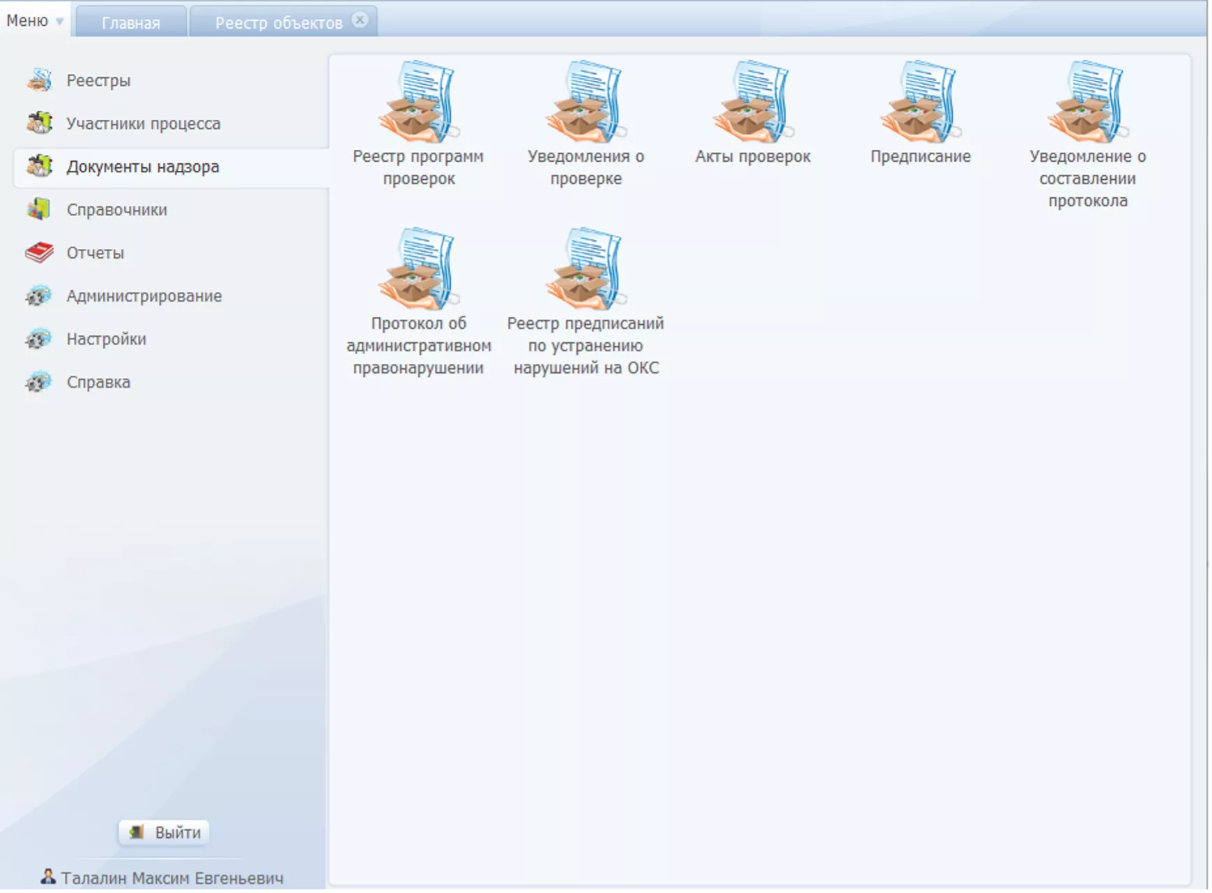Close the Реестр объектов tab
1212x893 pixels.
pos(360,20)
